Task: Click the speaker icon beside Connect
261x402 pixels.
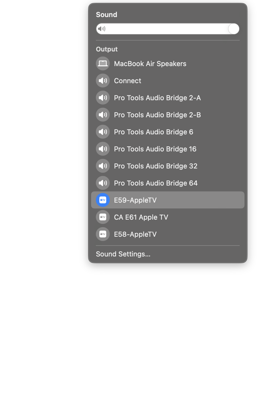Action: [x=103, y=81]
